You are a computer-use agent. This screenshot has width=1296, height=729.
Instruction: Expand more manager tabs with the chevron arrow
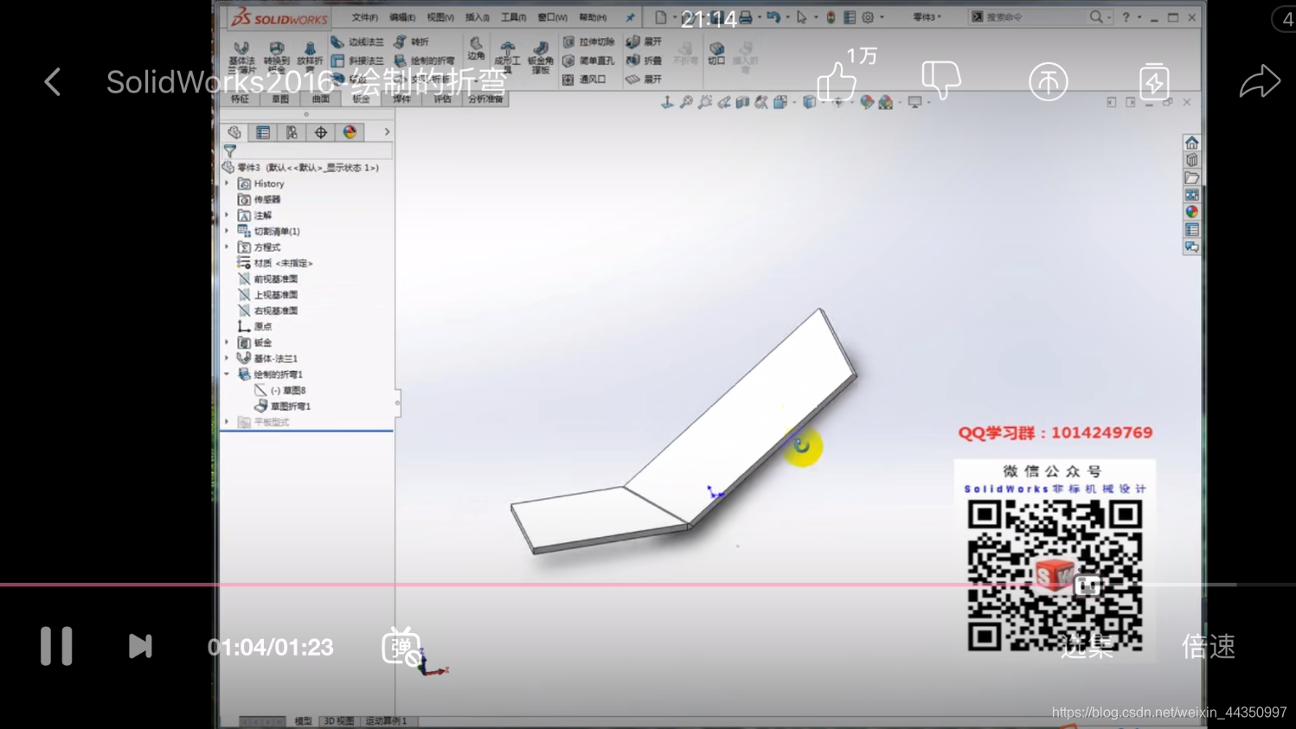tap(387, 132)
